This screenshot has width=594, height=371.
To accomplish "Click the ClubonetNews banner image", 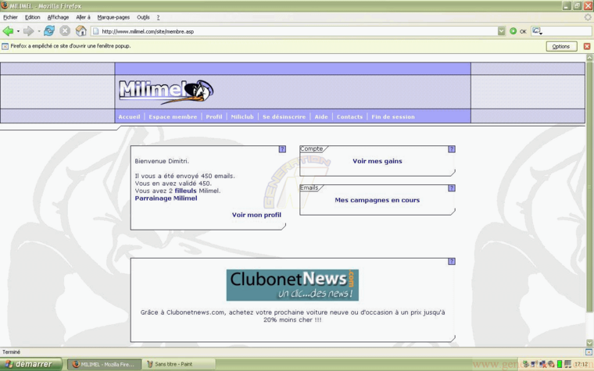I will (x=292, y=285).
